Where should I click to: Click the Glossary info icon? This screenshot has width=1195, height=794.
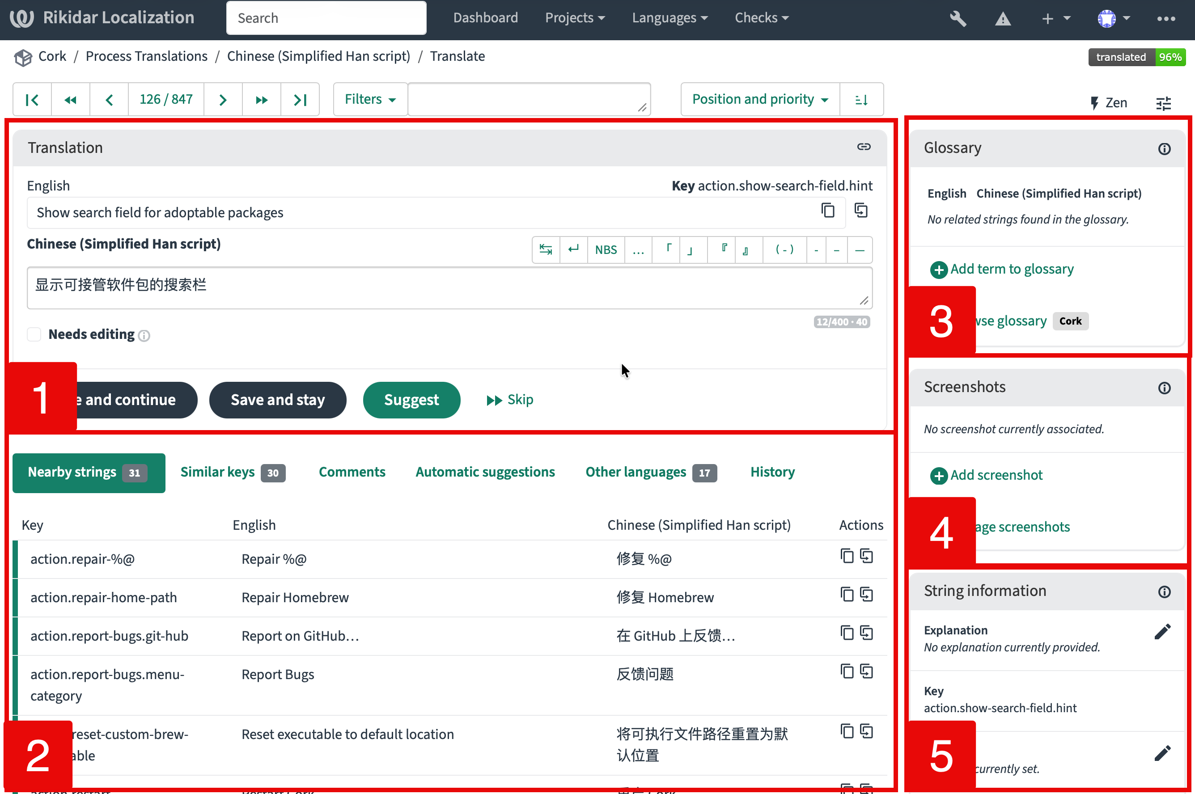tap(1164, 149)
